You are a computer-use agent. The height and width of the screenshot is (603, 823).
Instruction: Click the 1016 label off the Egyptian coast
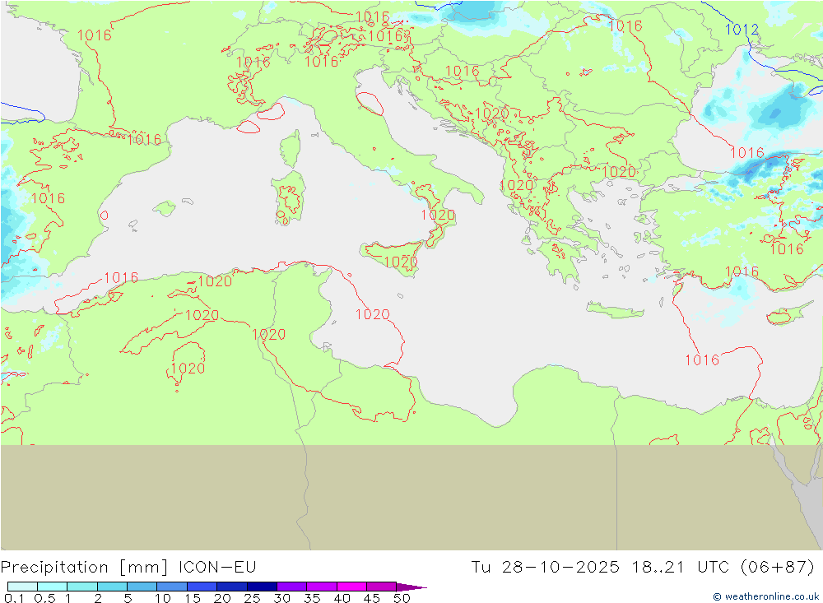tap(702, 360)
